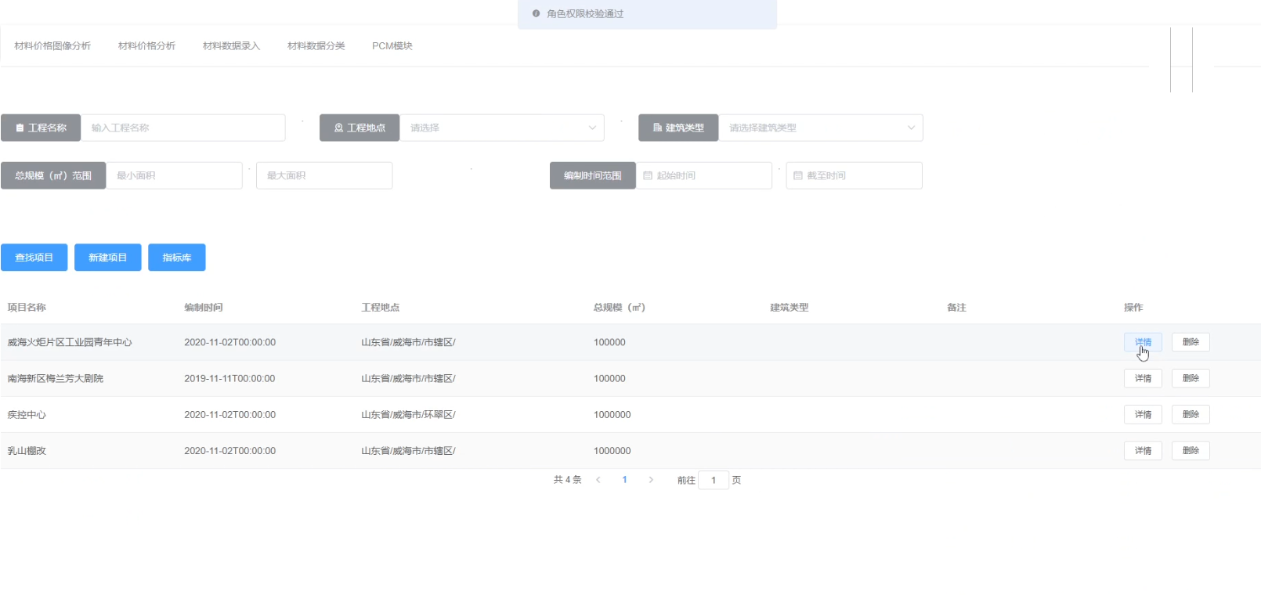Select project name 南海新区梅兰芳大剧院
The height and width of the screenshot is (595, 1261).
click(56, 378)
